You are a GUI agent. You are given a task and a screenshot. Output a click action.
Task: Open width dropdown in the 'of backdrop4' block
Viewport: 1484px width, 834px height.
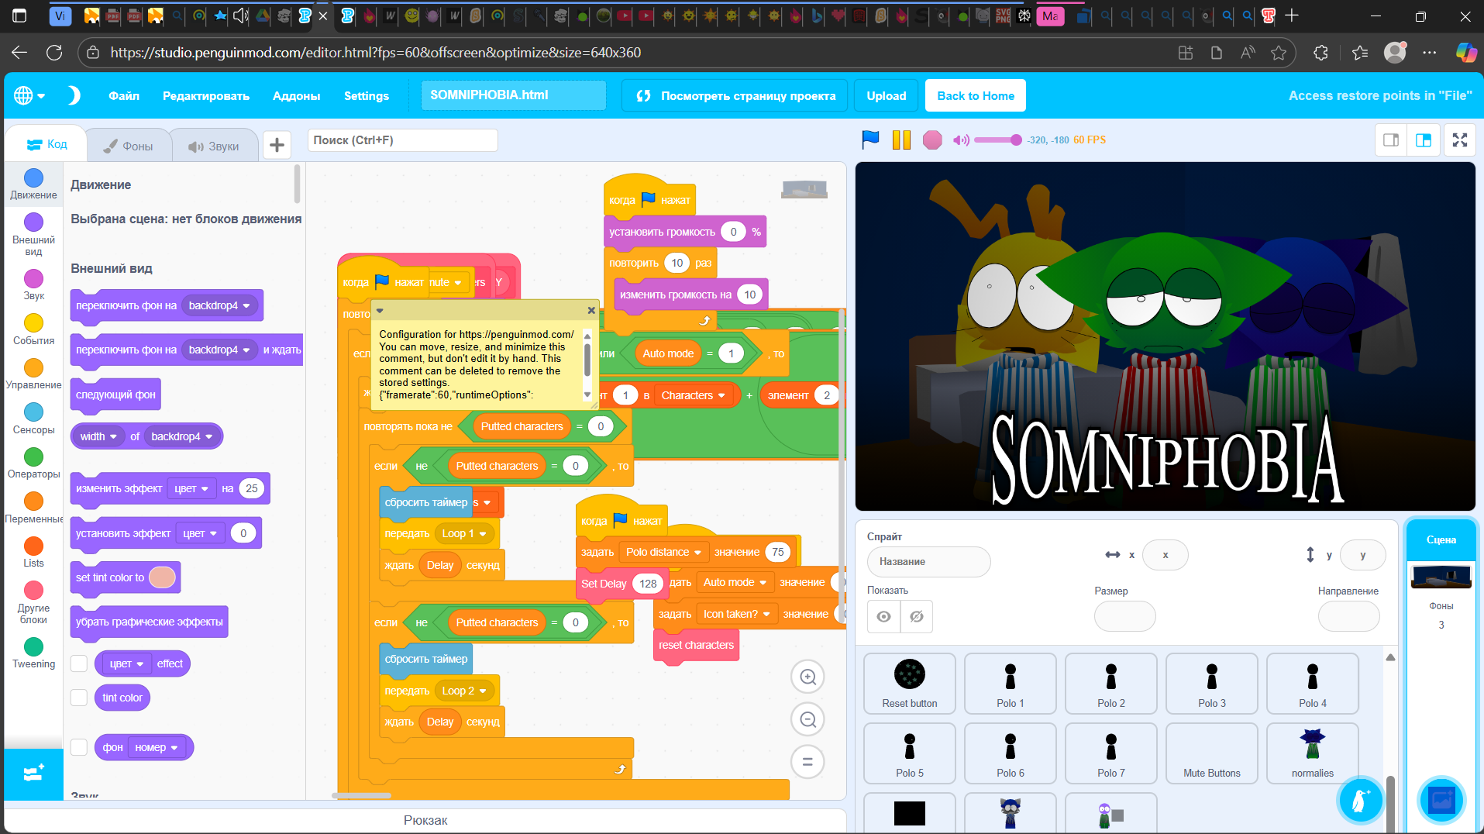(x=98, y=436)
